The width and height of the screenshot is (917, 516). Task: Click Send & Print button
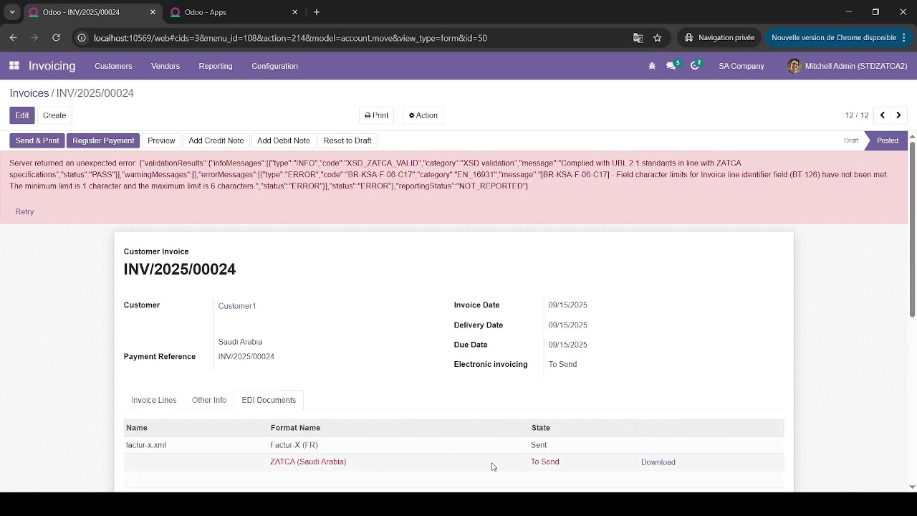37,140
